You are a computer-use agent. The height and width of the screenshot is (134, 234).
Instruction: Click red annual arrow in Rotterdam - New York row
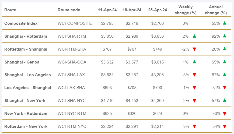[x=225, y=126]
